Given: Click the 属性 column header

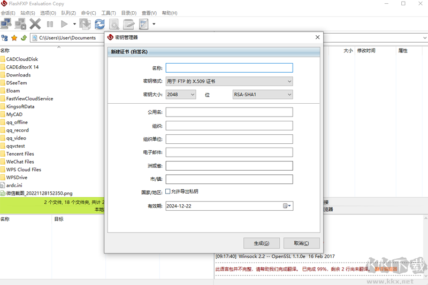Looking at the screenshot, I should coord(403,50).
